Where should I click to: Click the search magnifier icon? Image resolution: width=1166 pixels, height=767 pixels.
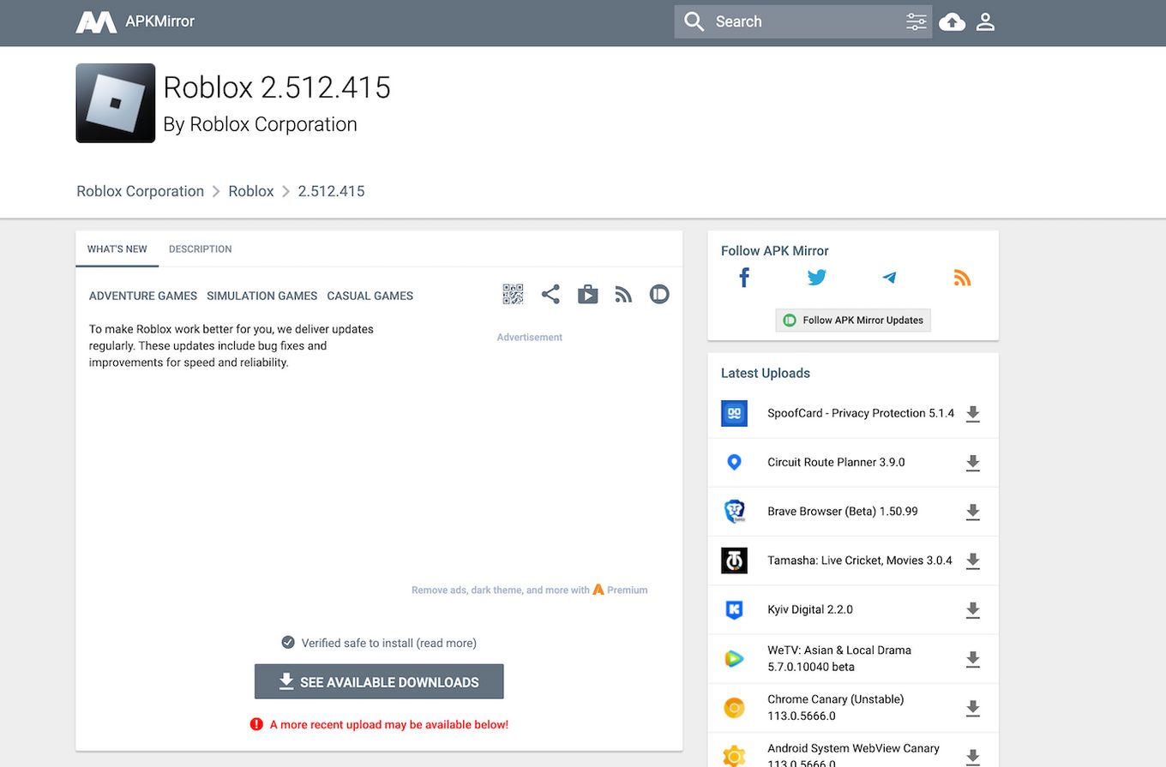[694, 21]
